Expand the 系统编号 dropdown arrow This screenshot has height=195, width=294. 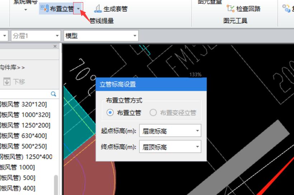(x=26, y=10)
